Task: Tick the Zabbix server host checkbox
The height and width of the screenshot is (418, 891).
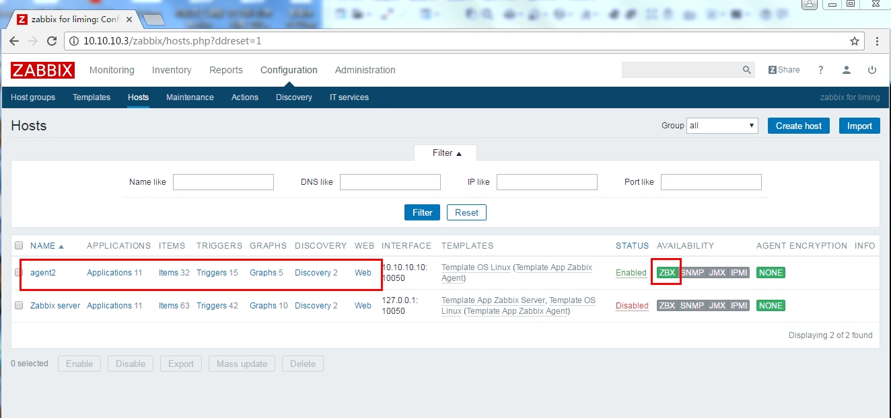Action: click(19, 305)
